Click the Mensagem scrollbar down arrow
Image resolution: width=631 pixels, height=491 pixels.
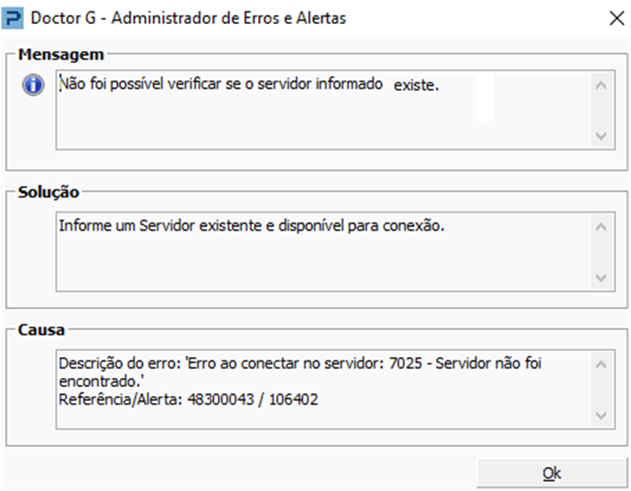601,135
